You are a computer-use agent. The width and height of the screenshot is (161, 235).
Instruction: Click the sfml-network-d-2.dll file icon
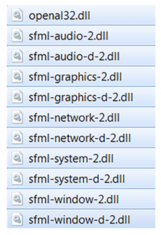click(x=18, y=138)
